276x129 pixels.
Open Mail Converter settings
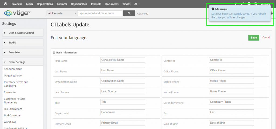12,116
